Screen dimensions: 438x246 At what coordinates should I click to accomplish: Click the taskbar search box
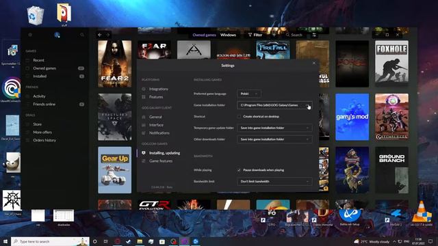pos(50,241)
